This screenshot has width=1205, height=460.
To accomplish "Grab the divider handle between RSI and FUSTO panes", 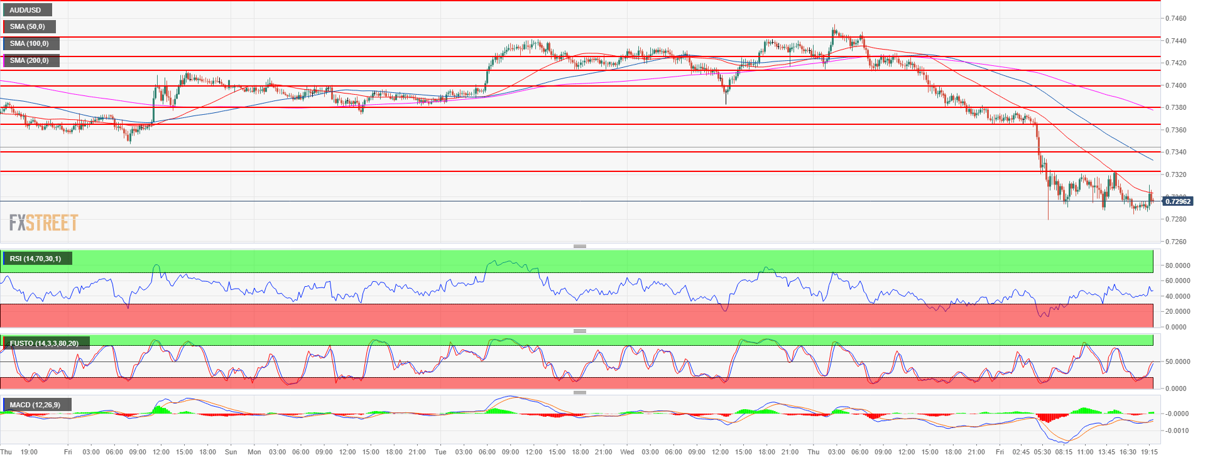I will (580, 331).
